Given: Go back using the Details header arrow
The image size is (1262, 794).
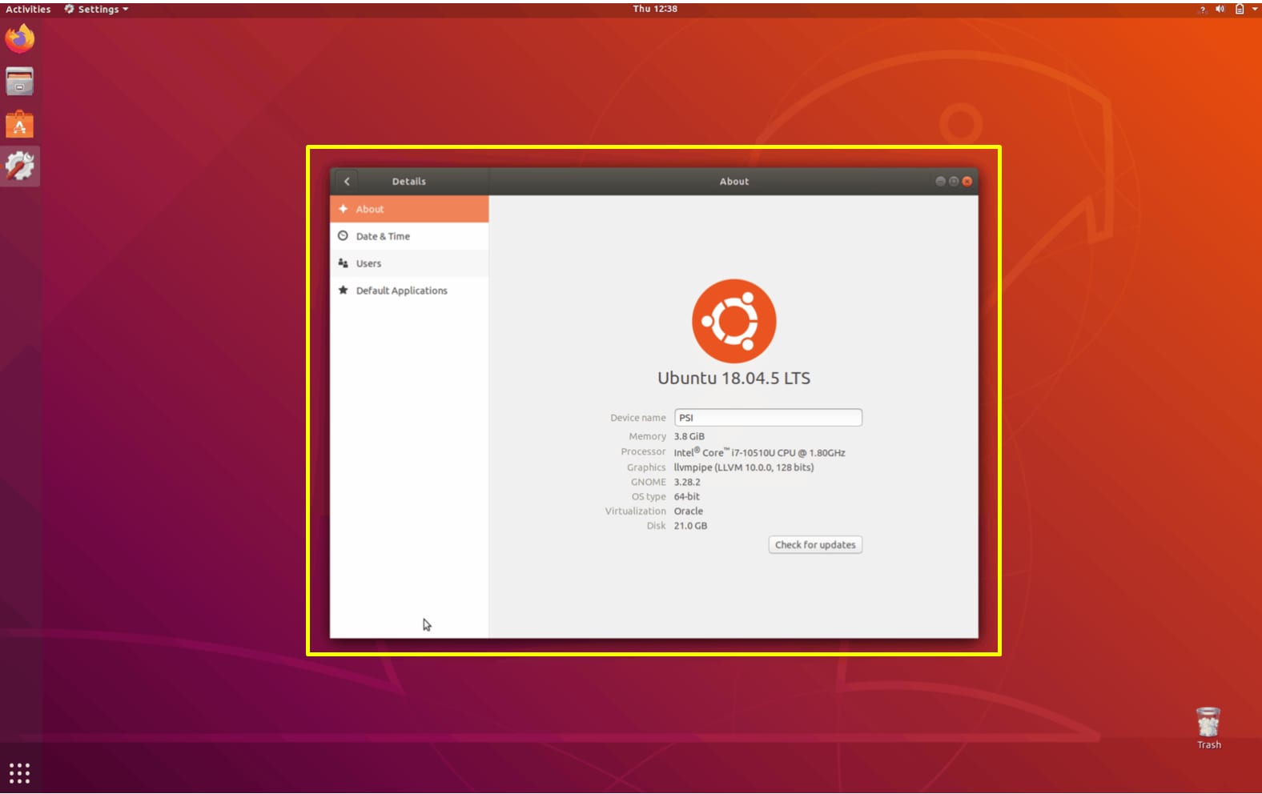Looking at the screenshot, I should coord(347,182).
